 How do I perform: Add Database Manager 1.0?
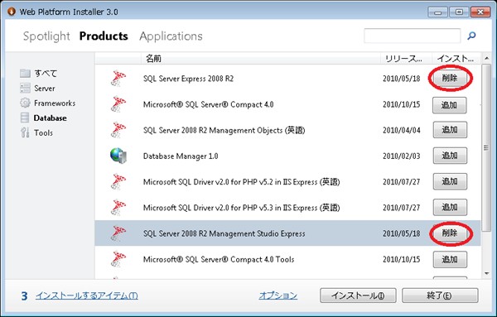[x=450, y=156]
